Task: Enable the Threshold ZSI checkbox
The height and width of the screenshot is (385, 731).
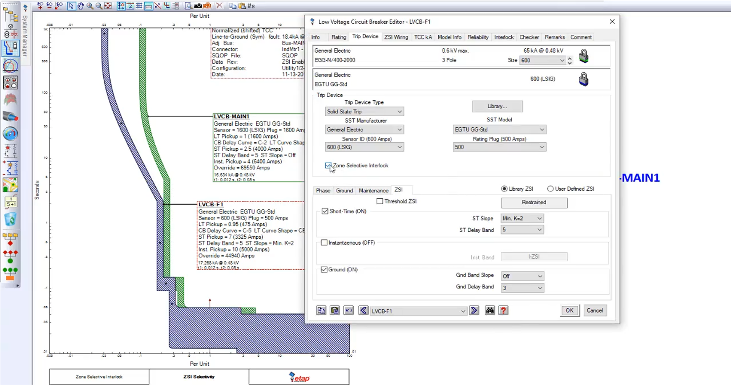Action: pyautogui.click(x=380, y=201)
